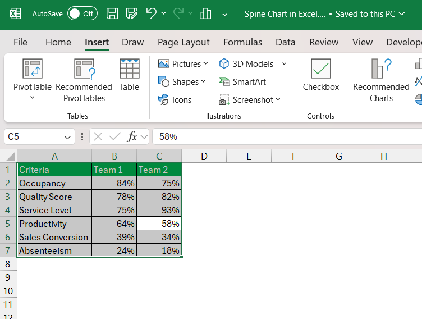422x319 pixels.
Task: Click the 3D Models cube icon
Action: point(224,64)
